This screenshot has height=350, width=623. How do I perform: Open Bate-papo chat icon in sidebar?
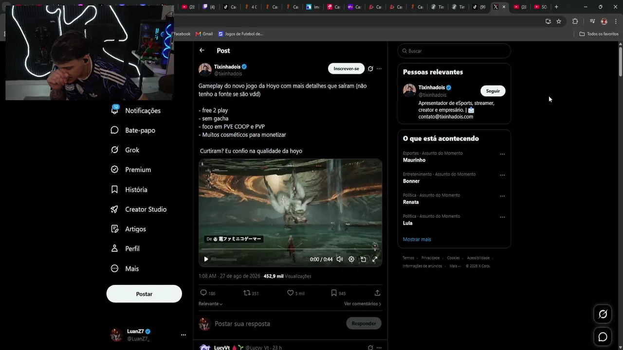[114, 130]
